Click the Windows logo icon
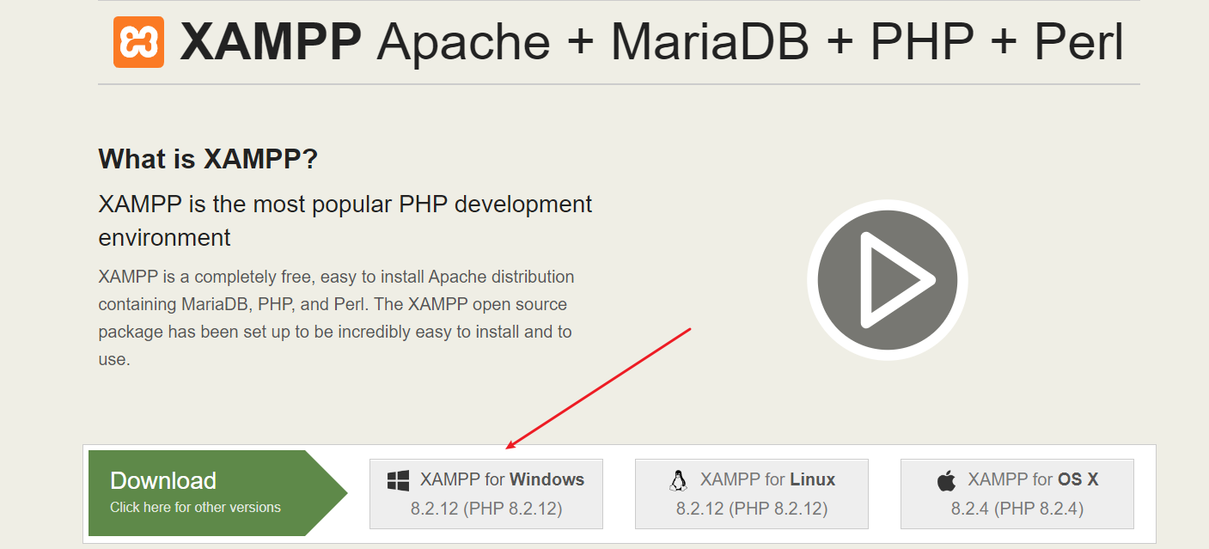 tap(398, 480)
